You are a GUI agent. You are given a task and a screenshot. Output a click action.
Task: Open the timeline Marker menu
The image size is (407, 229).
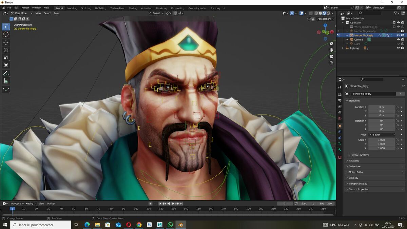[51, 204]
